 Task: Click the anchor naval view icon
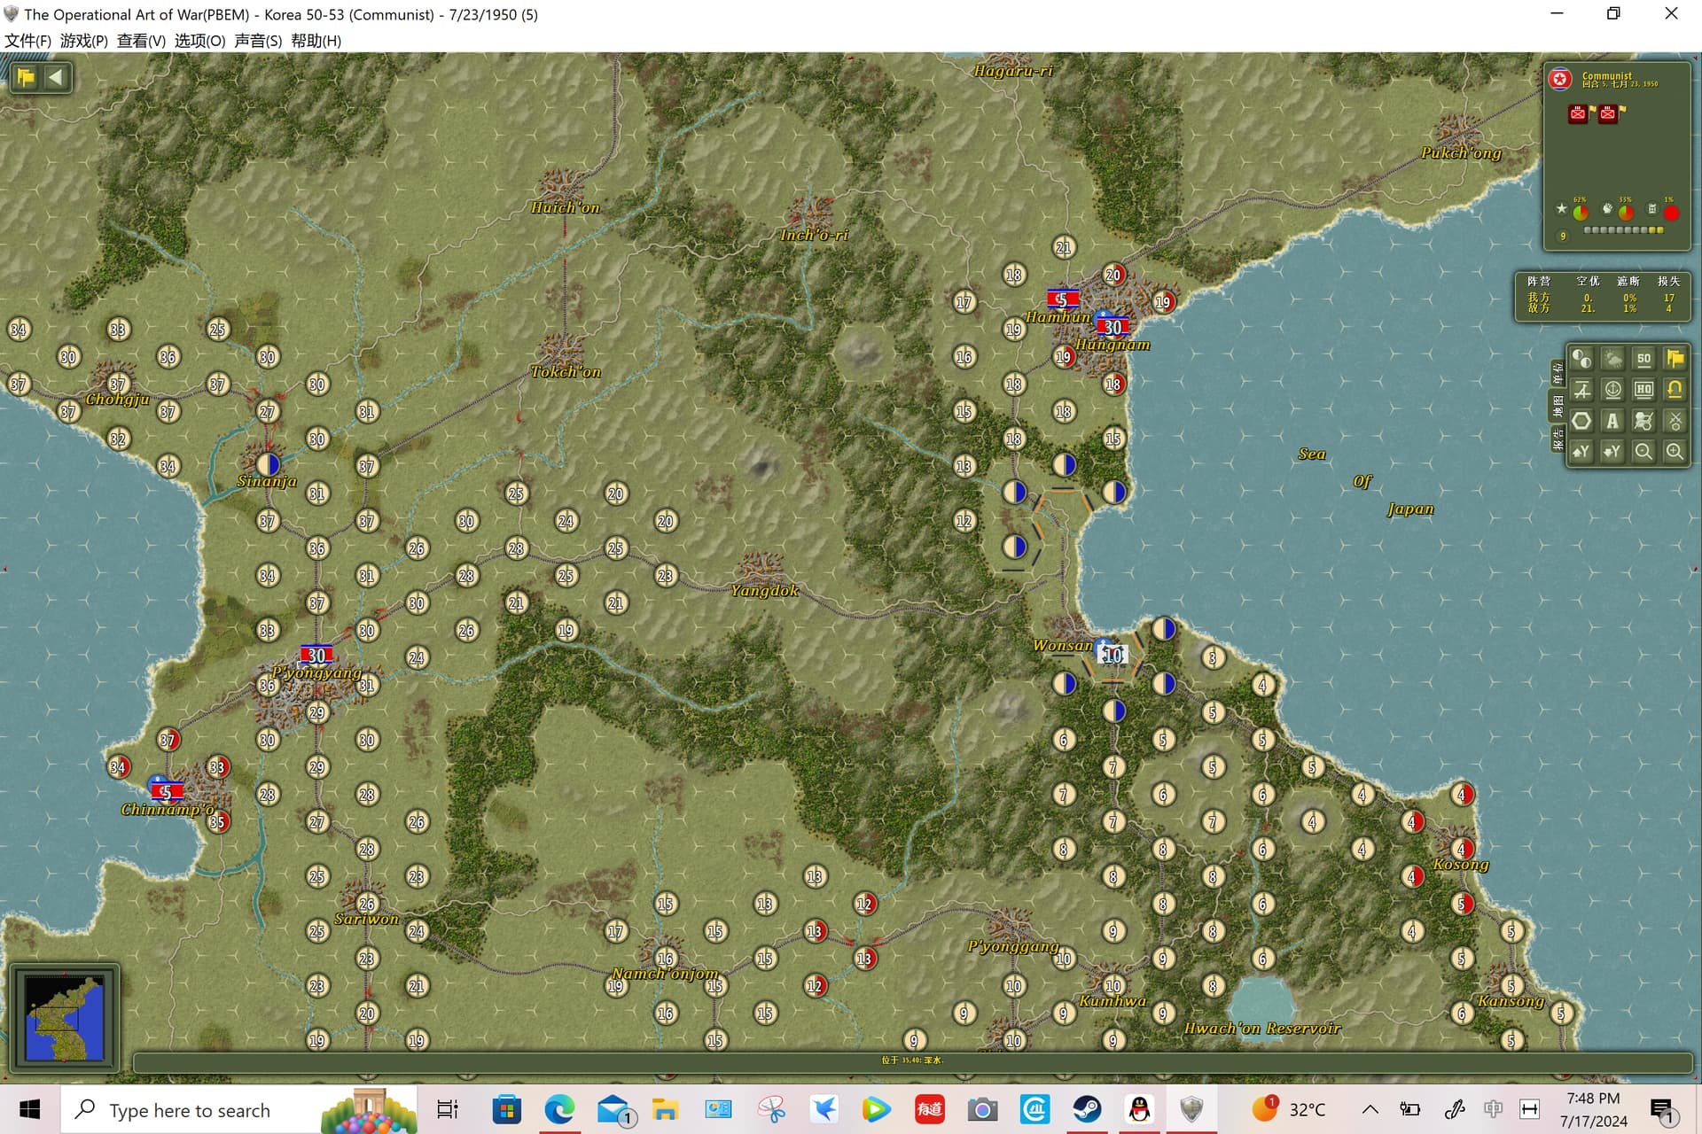(1612, 390)
